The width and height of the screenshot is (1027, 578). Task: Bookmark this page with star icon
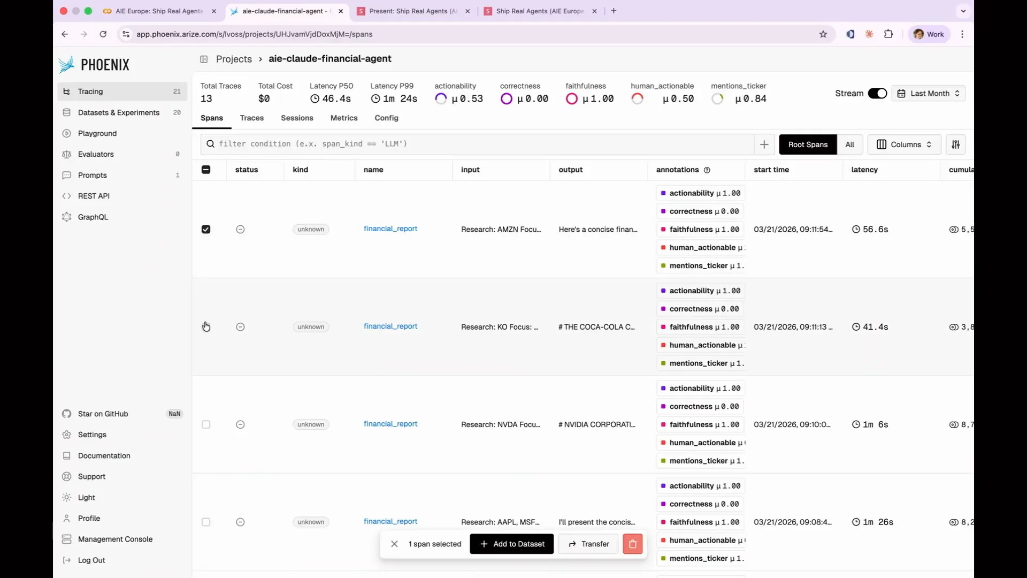click(x=823, y=34)
